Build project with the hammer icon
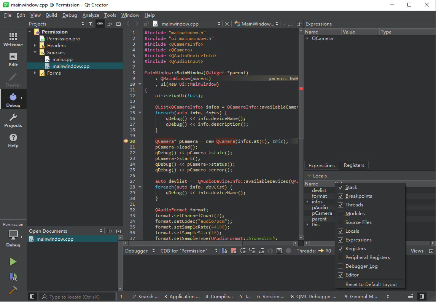 (x=13, y=290)
